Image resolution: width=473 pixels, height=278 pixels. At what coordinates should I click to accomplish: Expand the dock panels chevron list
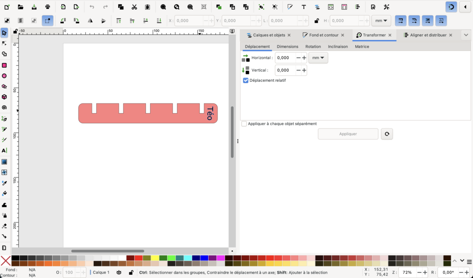466,35
